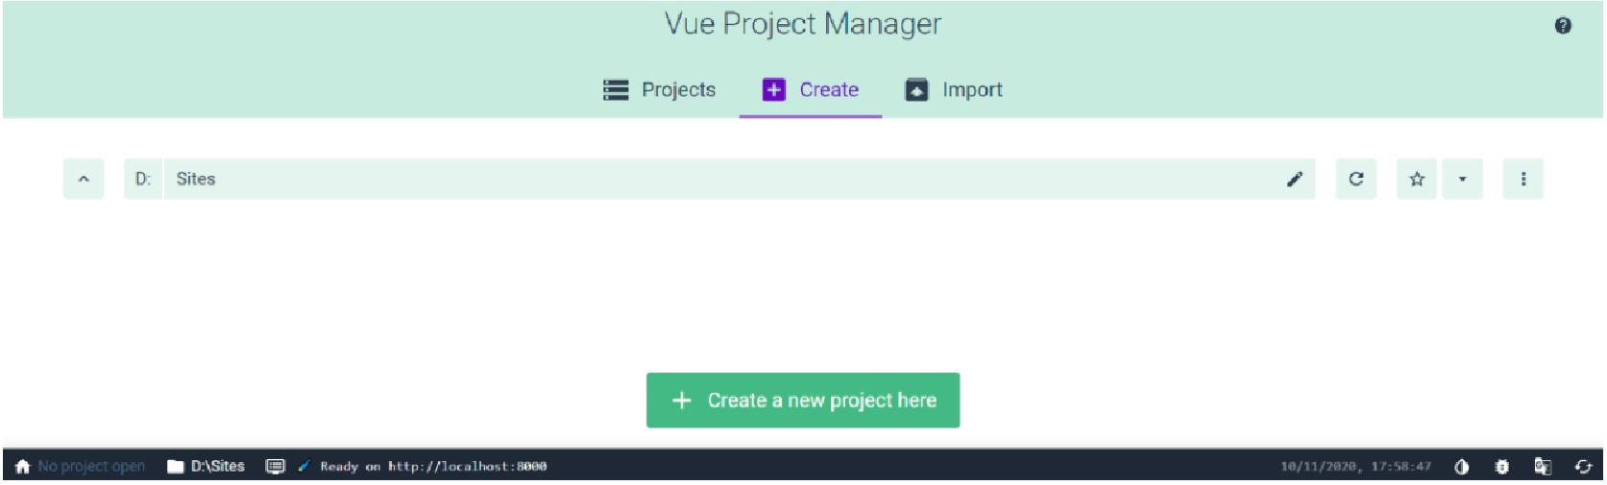The image size is (1607, 485).
Task: Toggle the favorite star for this folder
Action: pos(1417,179)
